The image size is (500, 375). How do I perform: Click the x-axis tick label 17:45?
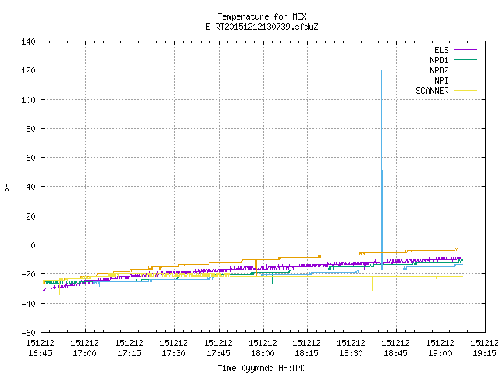click(218, 353)
